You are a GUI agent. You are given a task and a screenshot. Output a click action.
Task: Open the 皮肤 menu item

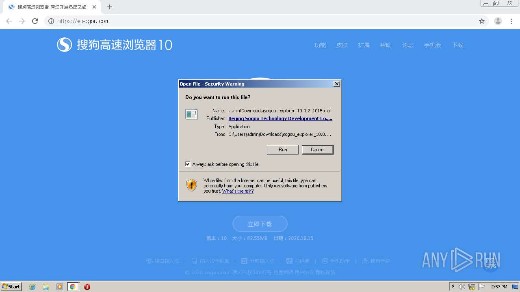point(342,45)
